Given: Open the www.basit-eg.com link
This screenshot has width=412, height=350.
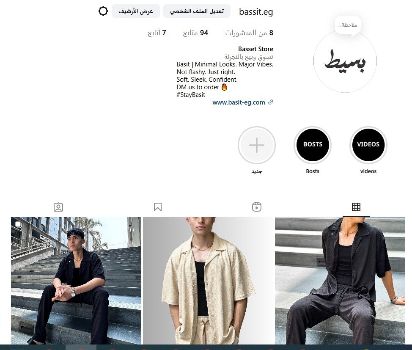Looking at the screenshot, I should pos(239,102).
